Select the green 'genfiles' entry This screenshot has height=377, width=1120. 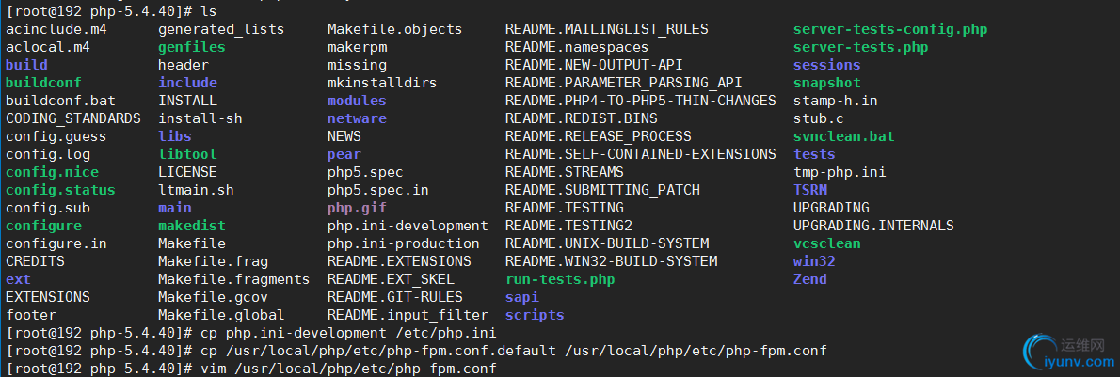(x=191, y=47)
